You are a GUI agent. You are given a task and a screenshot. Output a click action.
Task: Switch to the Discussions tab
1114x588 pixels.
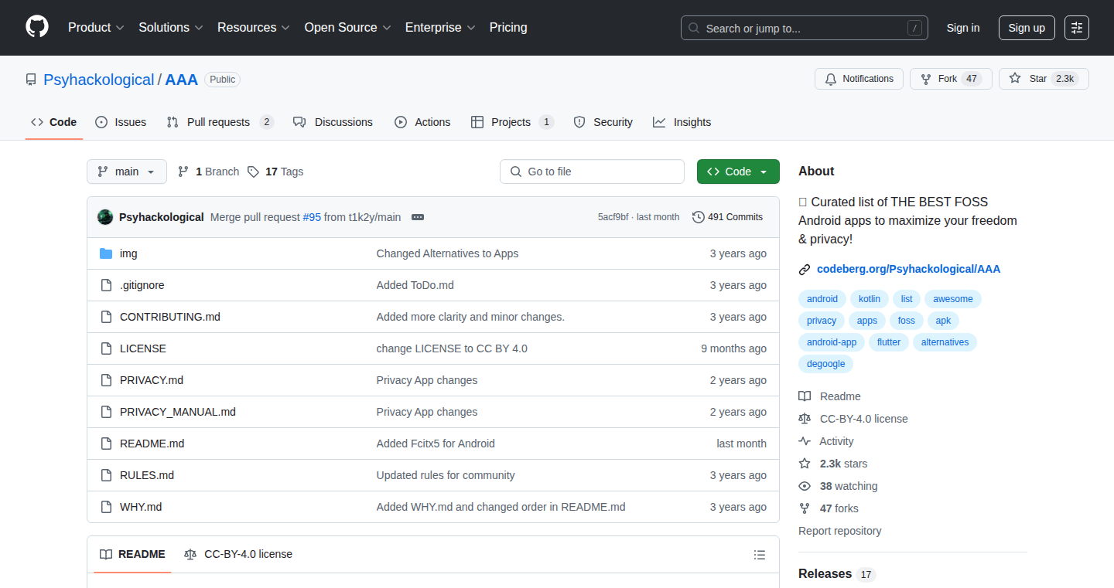(333, 122)
